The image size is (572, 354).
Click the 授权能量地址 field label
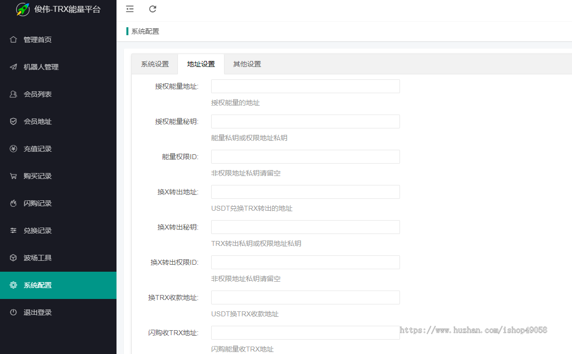176,86
